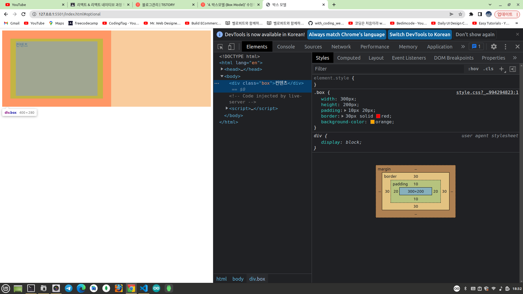The height and width of the screenshot is (294, 523).
Task: Toggle the :hov element state panel
Action: [x=473, y=69]
